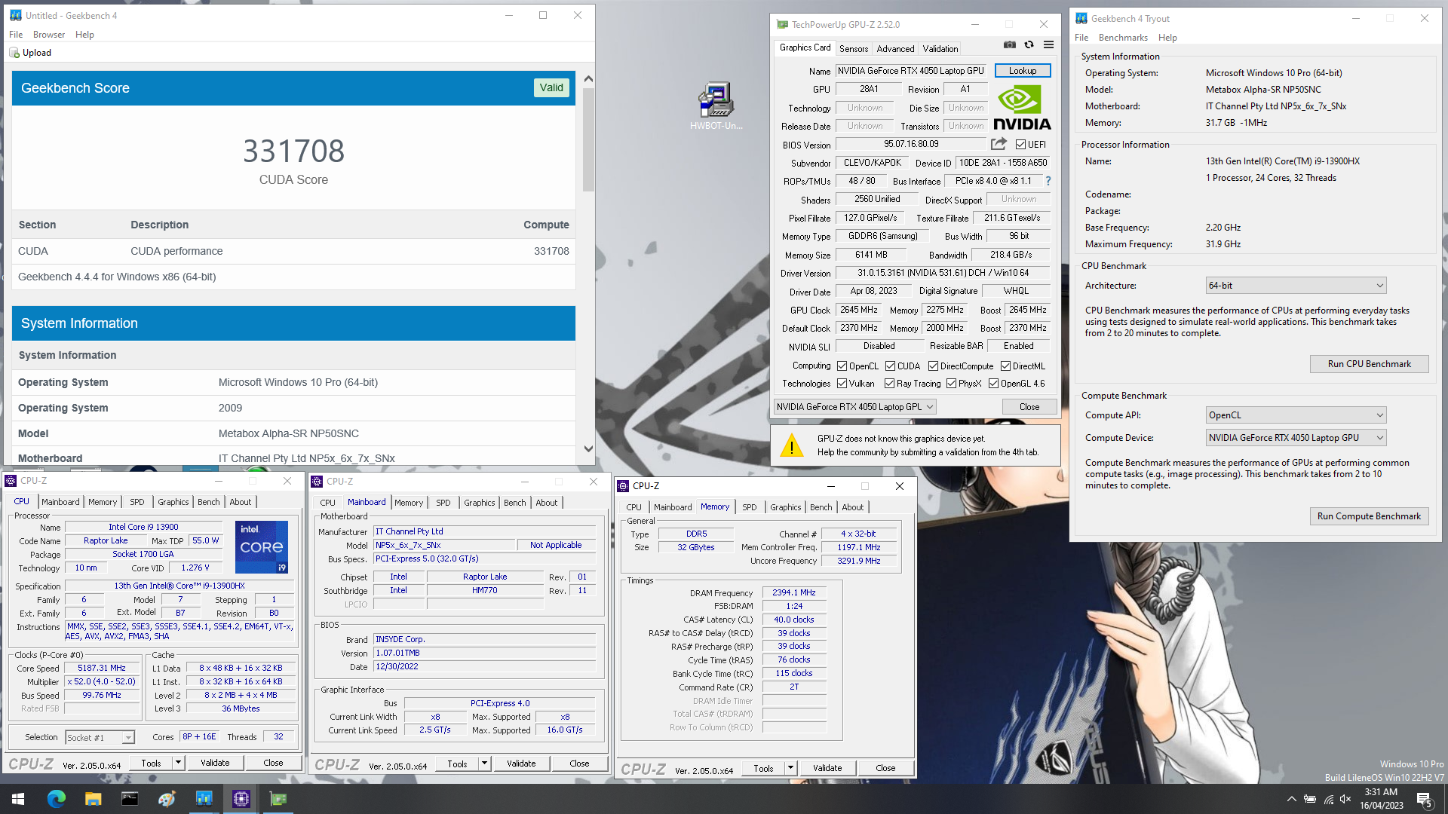This screenshot has width=1448, height=814.
Task: Click Validate in CPU-Z Memory window
Action: click(827, 768)
